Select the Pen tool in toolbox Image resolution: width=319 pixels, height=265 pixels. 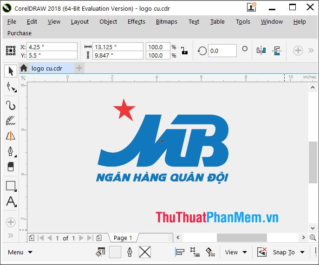pos(11,151)
